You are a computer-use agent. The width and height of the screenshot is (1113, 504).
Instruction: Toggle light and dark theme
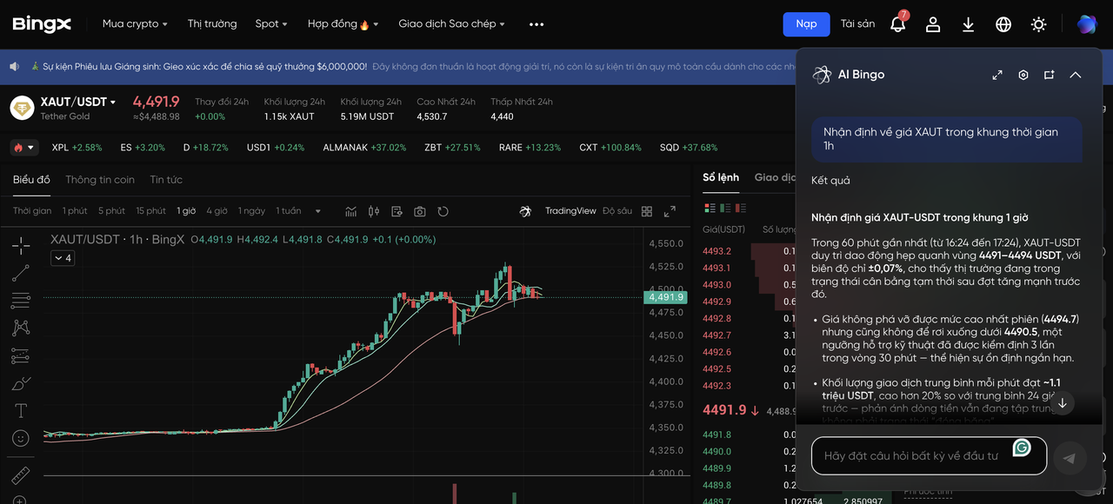tap(1038, 24)
